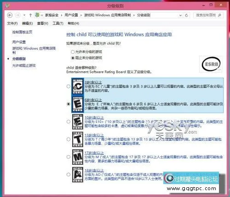The image size is (230, 197).
Task: Click the search control panel box
Action: click(208, 15)
